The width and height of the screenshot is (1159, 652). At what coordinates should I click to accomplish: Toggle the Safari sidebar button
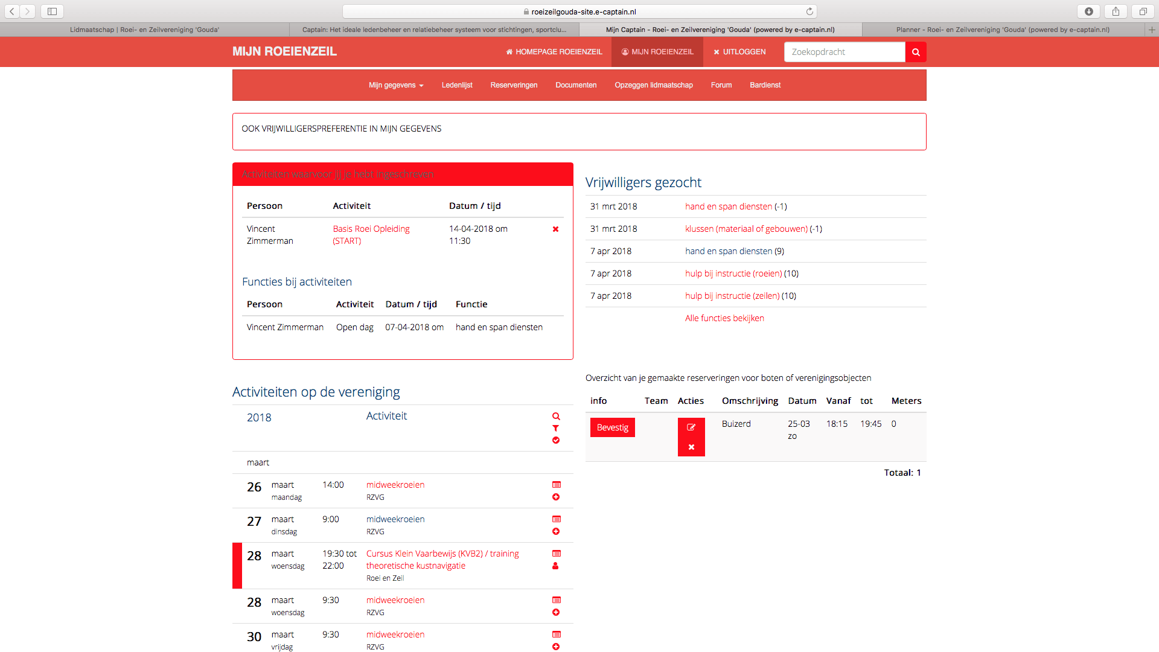coord(52,11)
